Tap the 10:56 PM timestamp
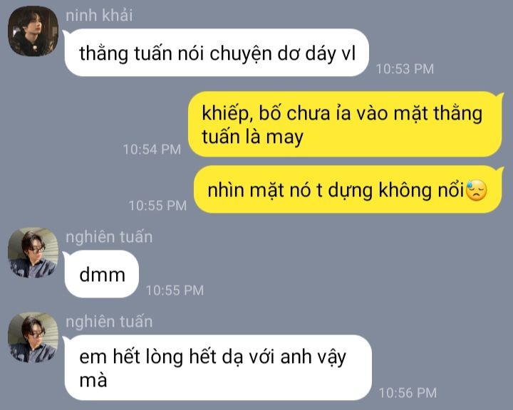The height and width of the screenshot is (410, 513). pos(408,393)
